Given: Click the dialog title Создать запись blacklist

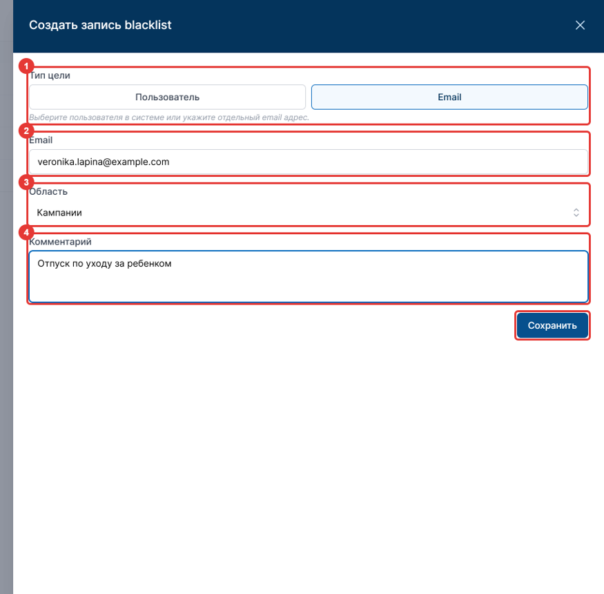Looking at the screenshot, I should (100, 25).
